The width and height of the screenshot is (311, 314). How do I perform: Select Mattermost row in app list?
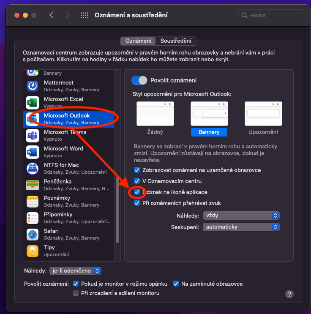click(69, 86)
